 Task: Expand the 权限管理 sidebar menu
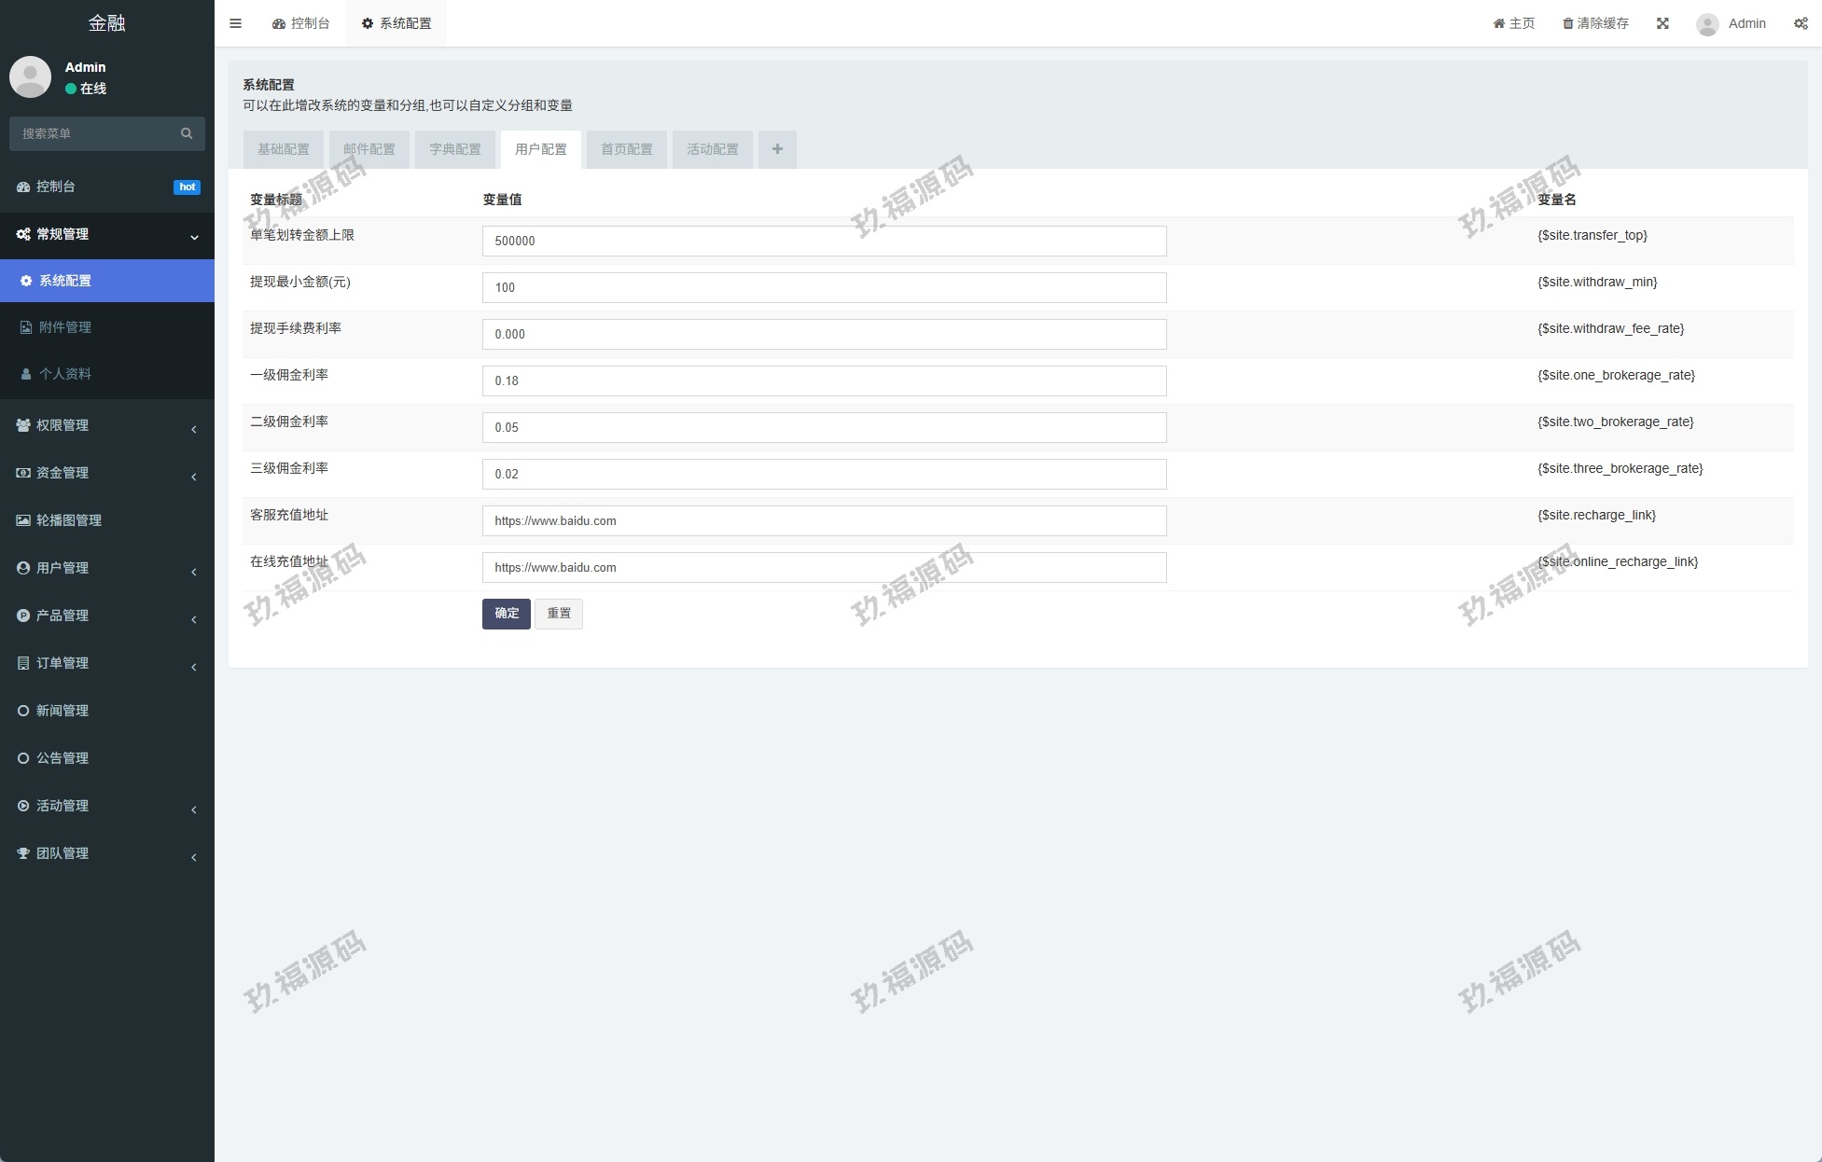click(106, 425)
